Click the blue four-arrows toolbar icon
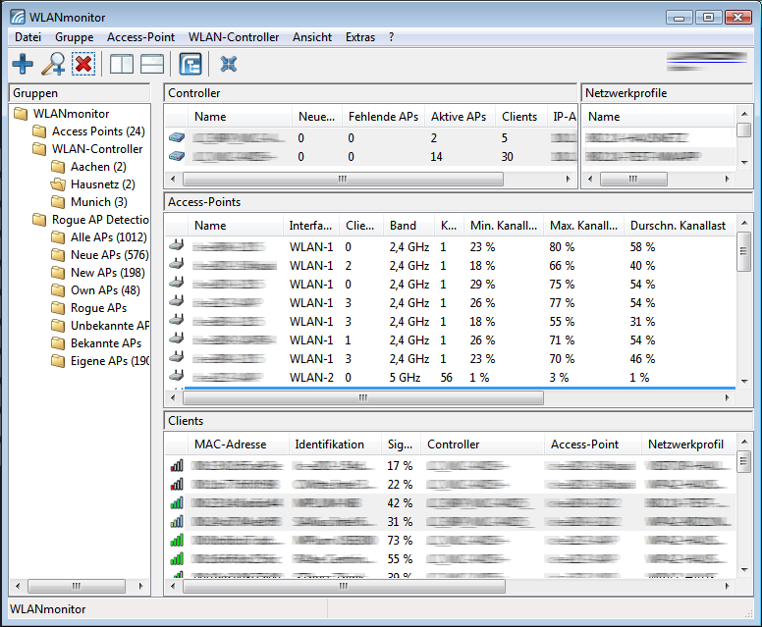Screen dimensions: 762x627 click(x=229, y=65)
